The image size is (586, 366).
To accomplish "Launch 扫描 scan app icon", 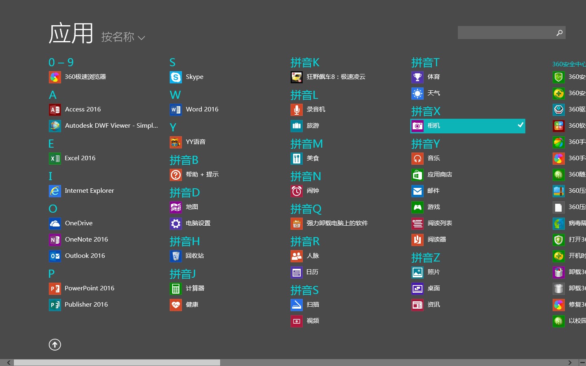I will pos(297,305).
